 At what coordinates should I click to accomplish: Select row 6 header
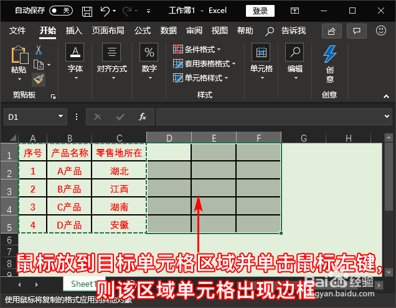(9, 240)
